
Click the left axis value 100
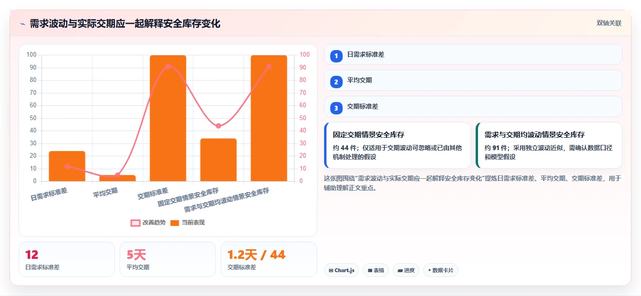click(31, 55)
